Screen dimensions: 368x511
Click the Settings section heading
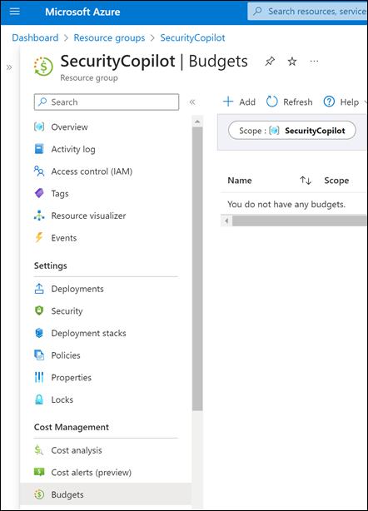51,265
